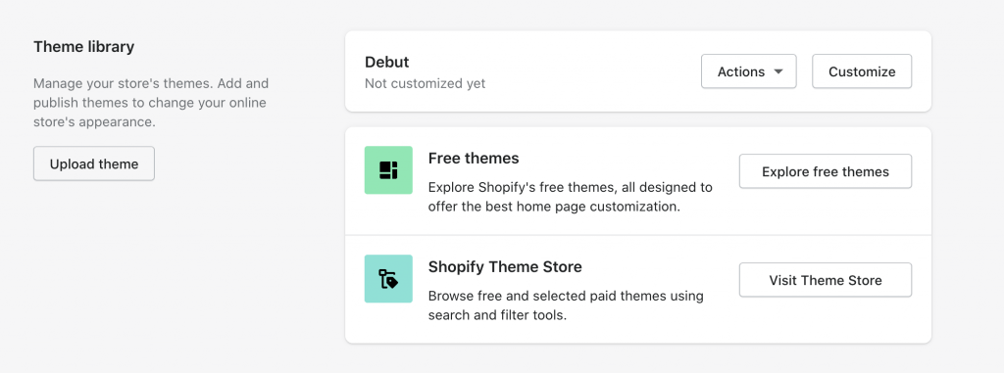1004x373 pixels.
Task: Click the text 'store's appearance' in sidebar description
Action: 94,121
